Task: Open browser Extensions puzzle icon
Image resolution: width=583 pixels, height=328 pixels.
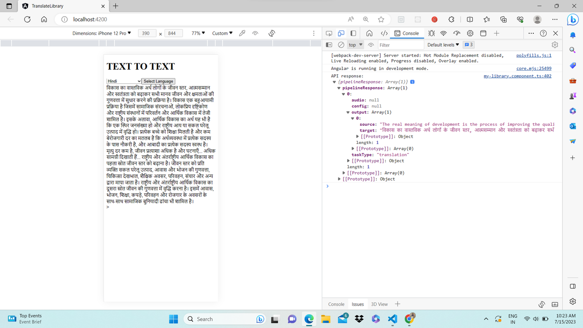Action: point(451,19)
